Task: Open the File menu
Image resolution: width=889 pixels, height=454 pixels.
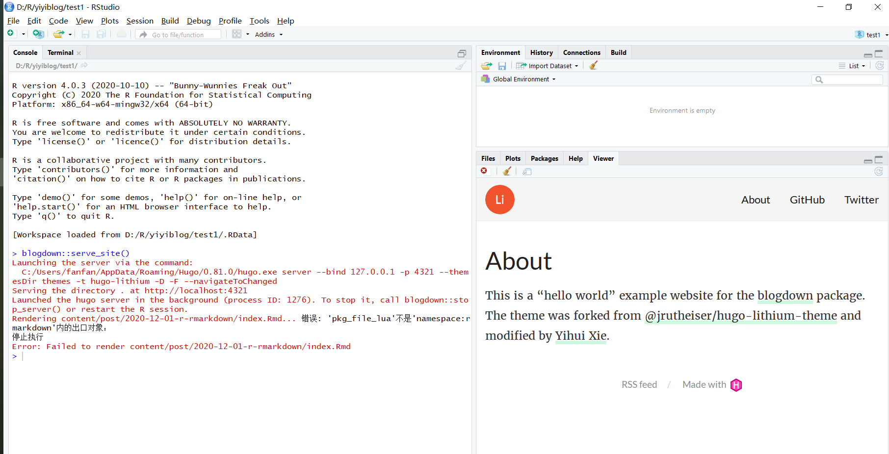Action: click(x=13, y=21)
